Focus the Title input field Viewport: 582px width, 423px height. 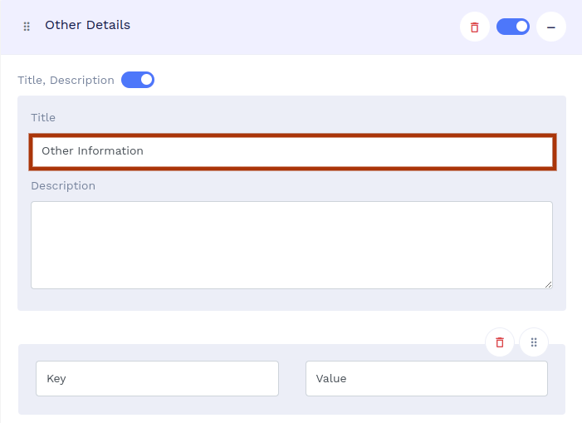click(292, 151)
